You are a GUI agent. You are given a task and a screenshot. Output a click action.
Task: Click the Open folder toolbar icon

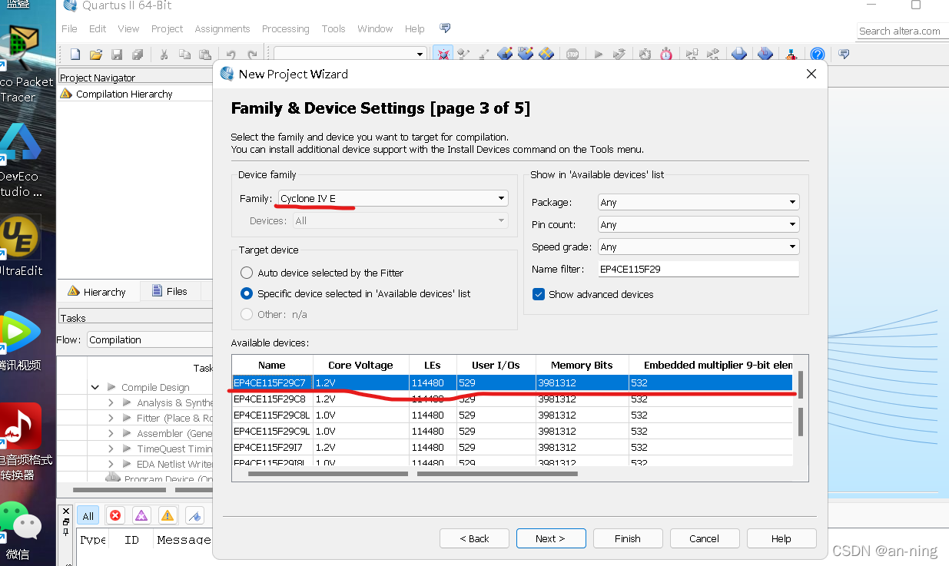click(96, 55)
